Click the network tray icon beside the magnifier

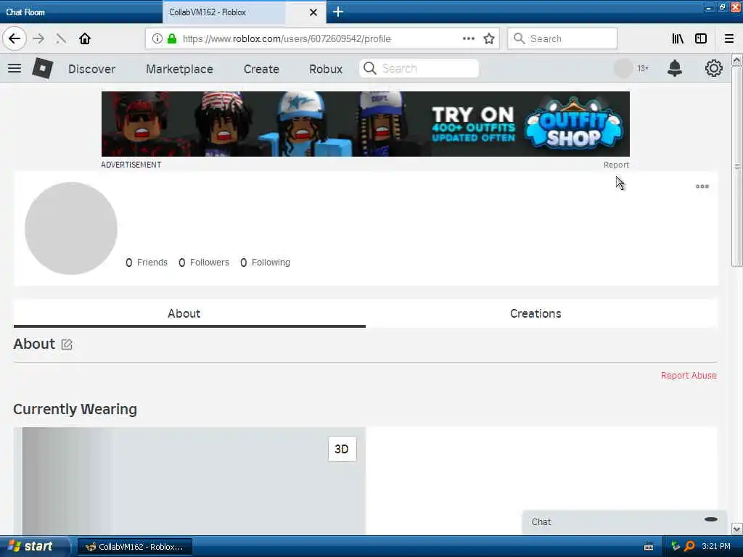[x=676, y=546]
